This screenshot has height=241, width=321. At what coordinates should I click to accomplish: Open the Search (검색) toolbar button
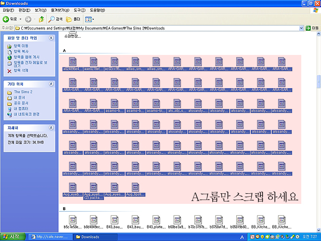56,19
